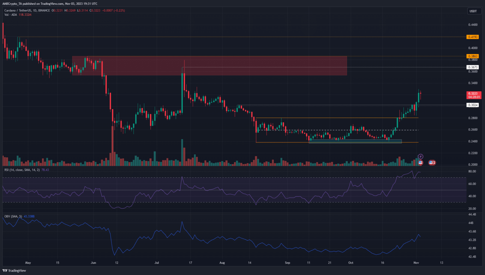Click the Nov date on time axis
485x275 pixels.
tap(416, 263)
